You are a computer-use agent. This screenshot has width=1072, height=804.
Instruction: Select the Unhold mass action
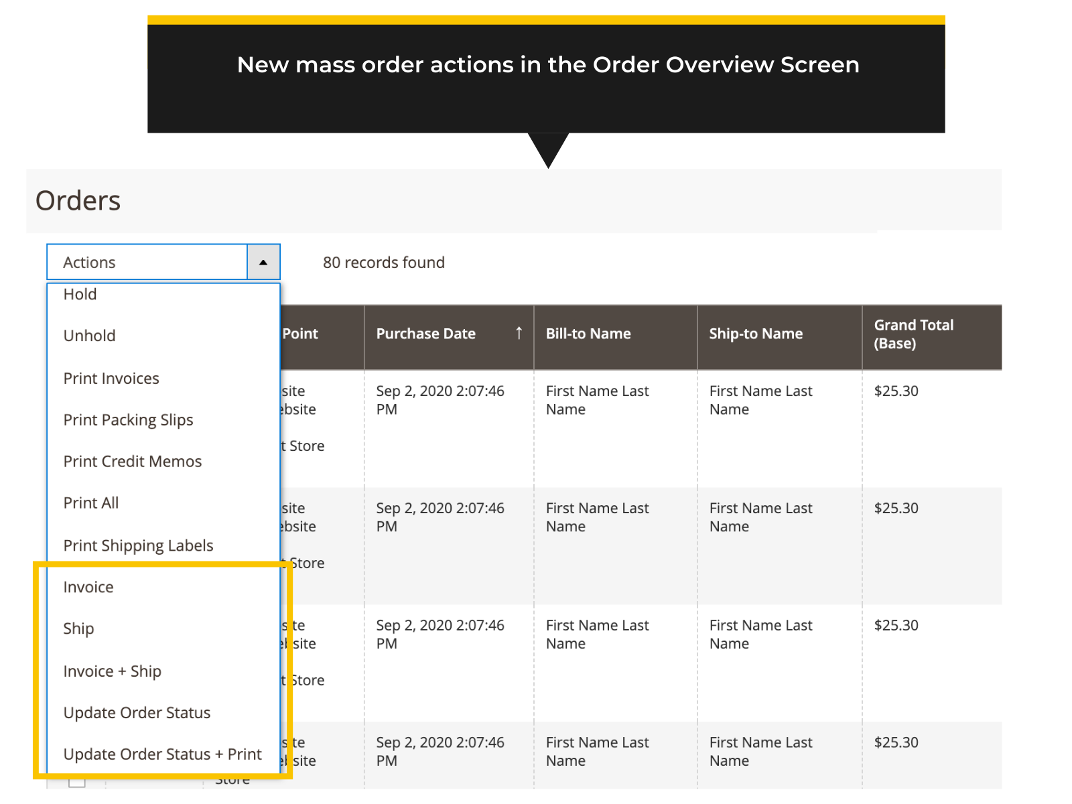pos(89,336)
